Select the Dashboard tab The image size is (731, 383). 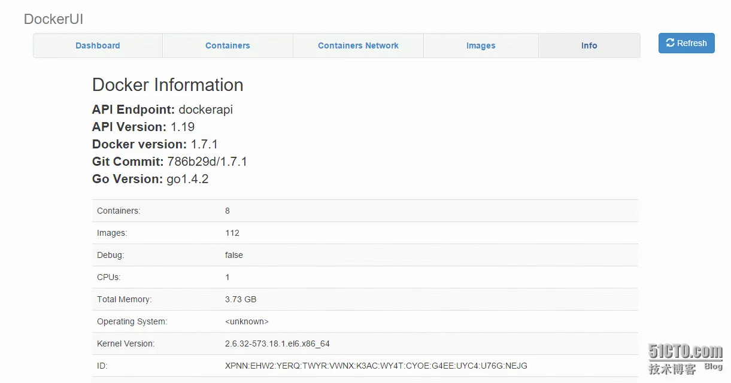[x=97, y=45]
